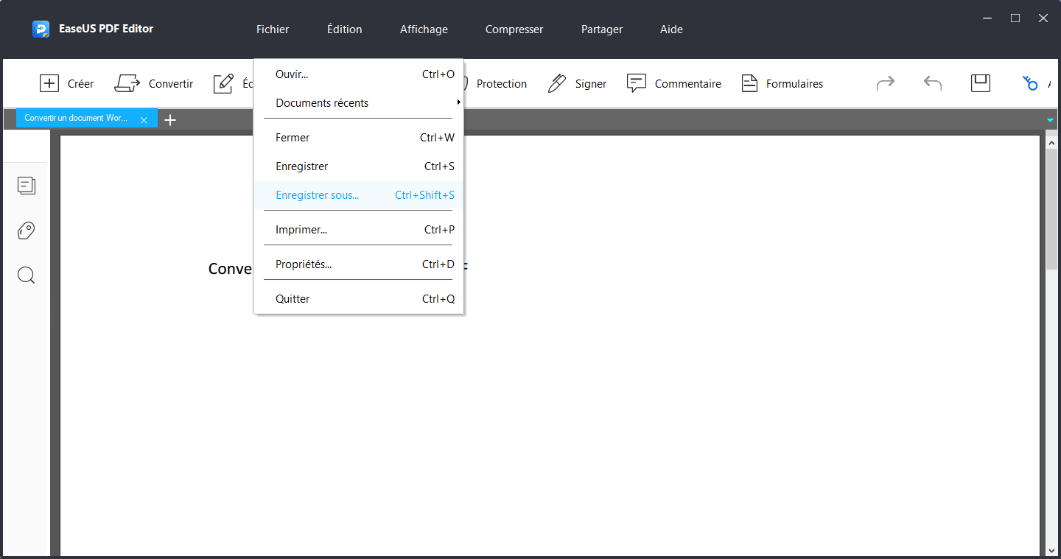Select Enregistrer sous in the menu
Viewport: 1061px width, 559px height.
coord(317,194)
